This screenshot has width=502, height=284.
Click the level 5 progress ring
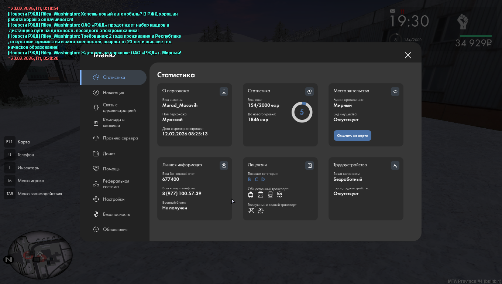pos(302,112)
